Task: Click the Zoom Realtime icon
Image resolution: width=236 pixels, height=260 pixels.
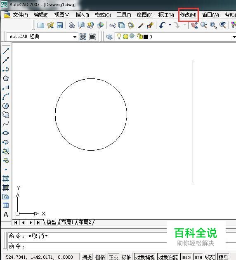Action: (x=204, y=25)
